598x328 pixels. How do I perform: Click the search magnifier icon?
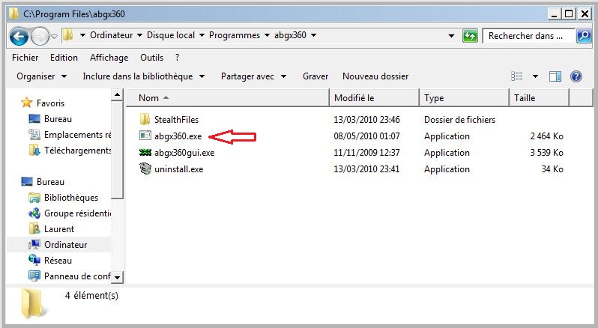point(584,36)
